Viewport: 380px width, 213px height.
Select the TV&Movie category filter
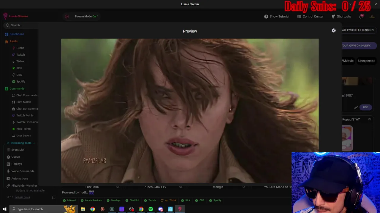coord(348,61)
